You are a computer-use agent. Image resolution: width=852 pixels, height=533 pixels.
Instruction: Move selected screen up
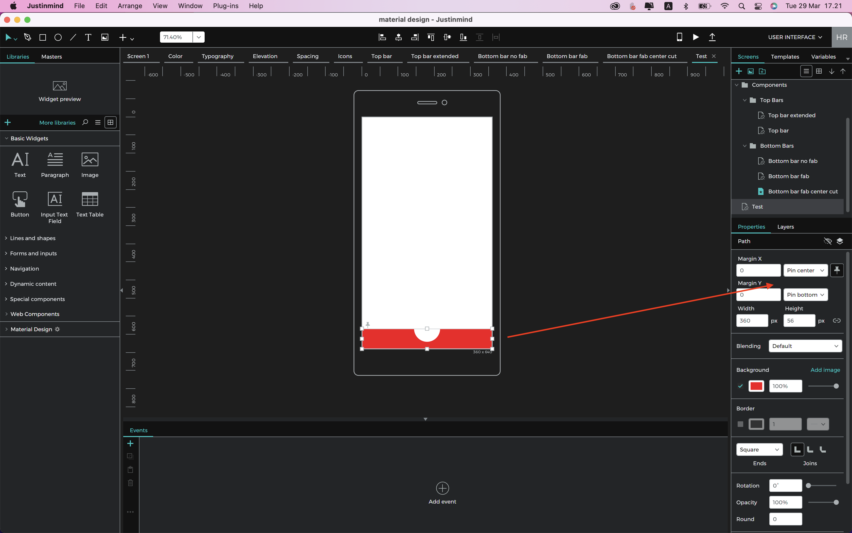(x=843, y=71)
